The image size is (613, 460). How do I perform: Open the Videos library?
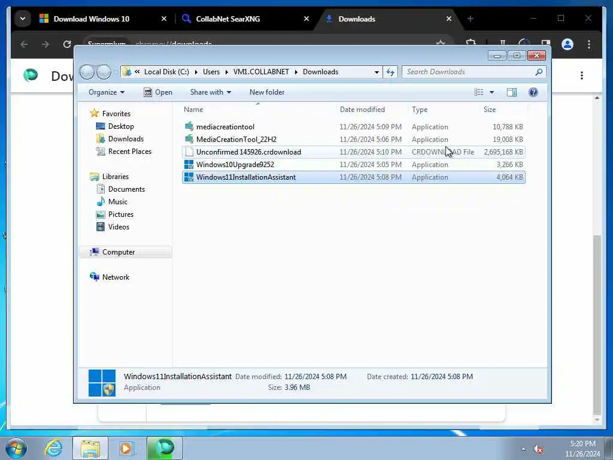click(119, 227)
